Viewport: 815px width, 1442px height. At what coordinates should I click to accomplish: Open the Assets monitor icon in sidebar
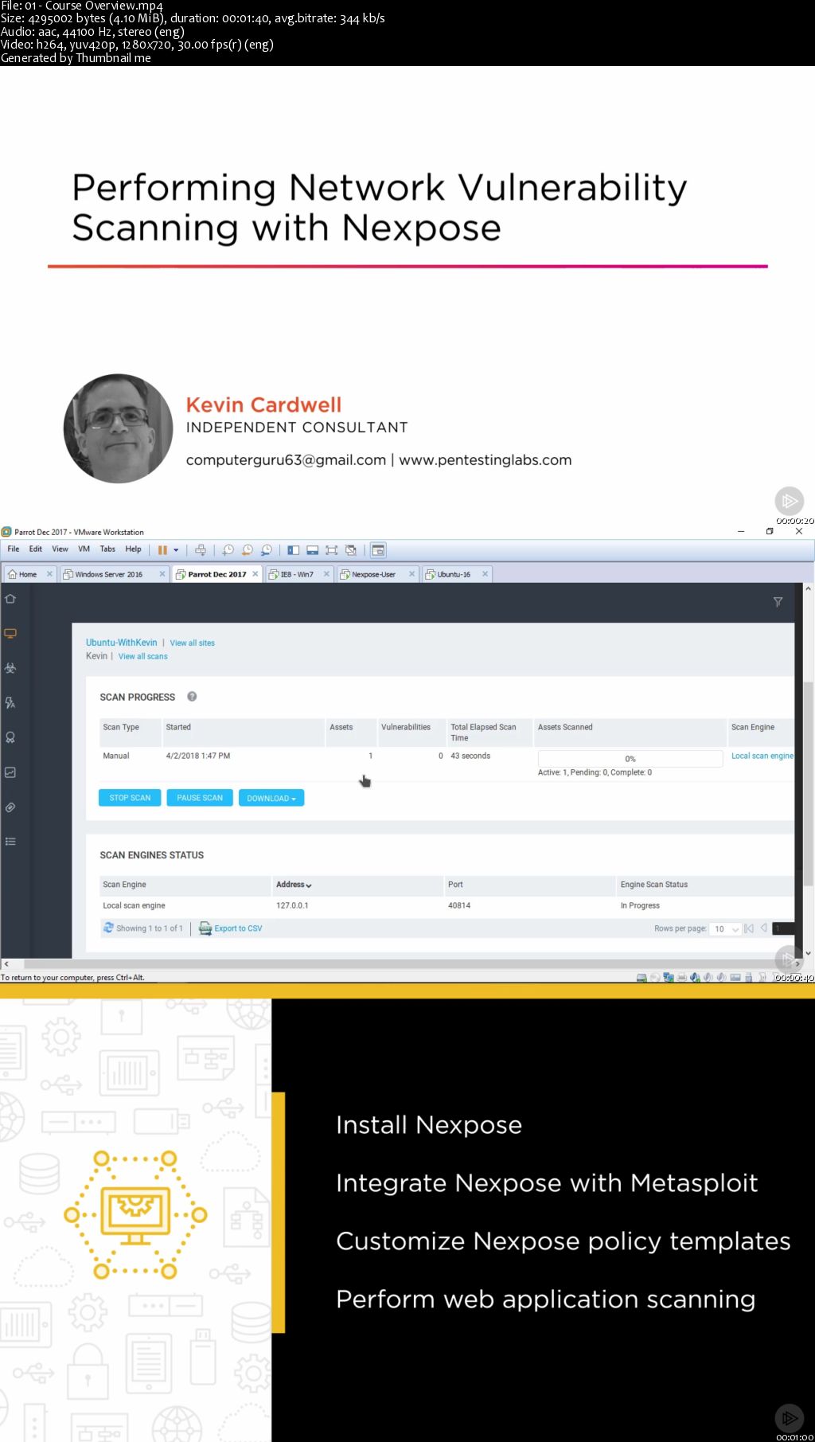point(10,634)
